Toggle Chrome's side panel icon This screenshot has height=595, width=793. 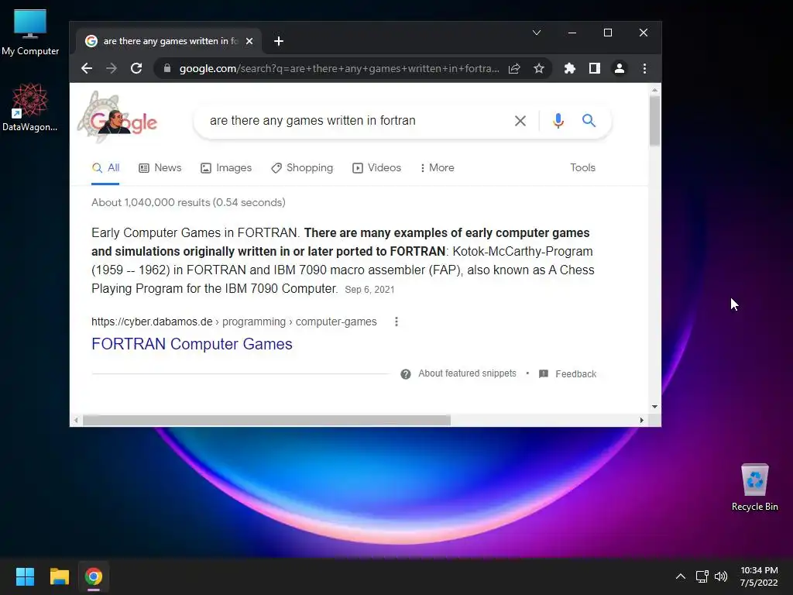pyautogui.click(x=595, y=68)
